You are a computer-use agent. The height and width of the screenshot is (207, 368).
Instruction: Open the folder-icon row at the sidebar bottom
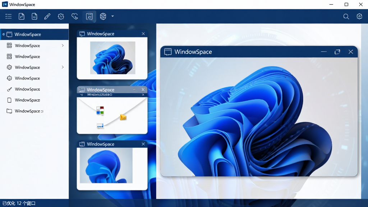[x=34, y=111]
